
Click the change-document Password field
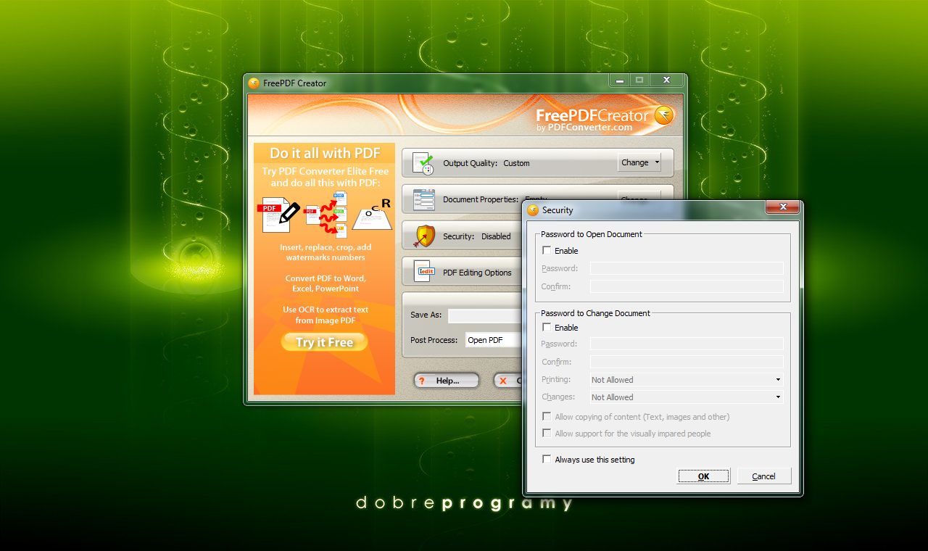click(x=687, y=344)
